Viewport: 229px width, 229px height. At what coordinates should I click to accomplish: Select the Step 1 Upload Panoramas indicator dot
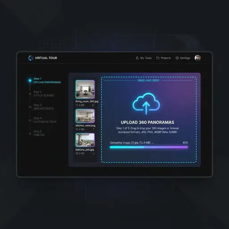click(30, 81)
